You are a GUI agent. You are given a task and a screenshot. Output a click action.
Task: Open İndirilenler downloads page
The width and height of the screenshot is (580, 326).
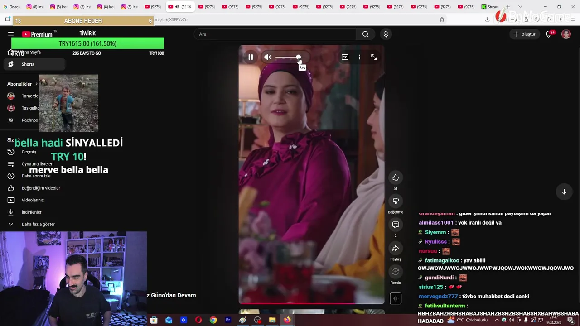pos(34,212)
